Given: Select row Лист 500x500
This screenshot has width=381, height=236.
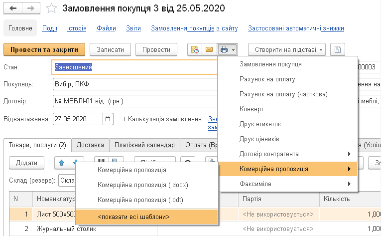Looking at the screenshot, I should [56, 215].
